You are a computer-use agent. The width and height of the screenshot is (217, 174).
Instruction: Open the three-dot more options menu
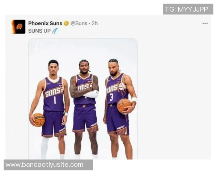[205, 23]
